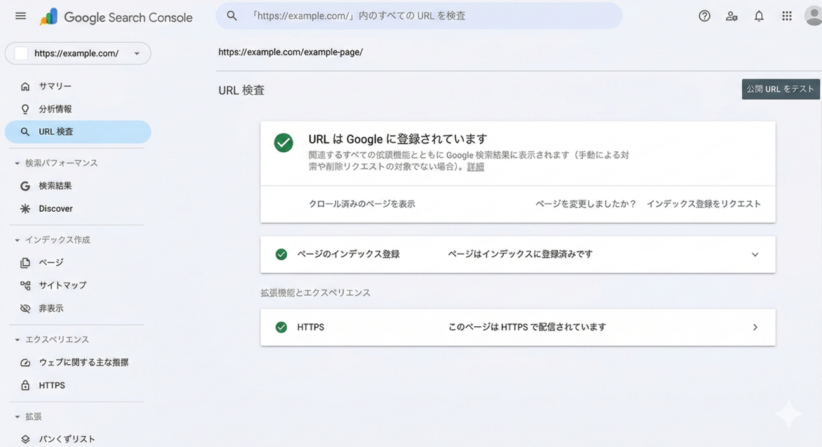Click the pages icon beside ページ
Viewport: 822px width, 447px height.
(25, 262)
